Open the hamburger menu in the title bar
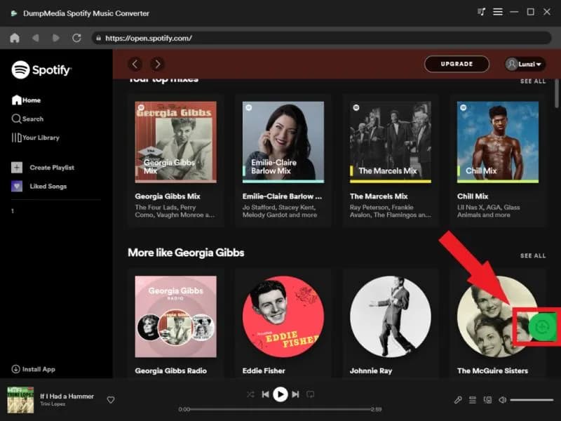 click(498, 12)
